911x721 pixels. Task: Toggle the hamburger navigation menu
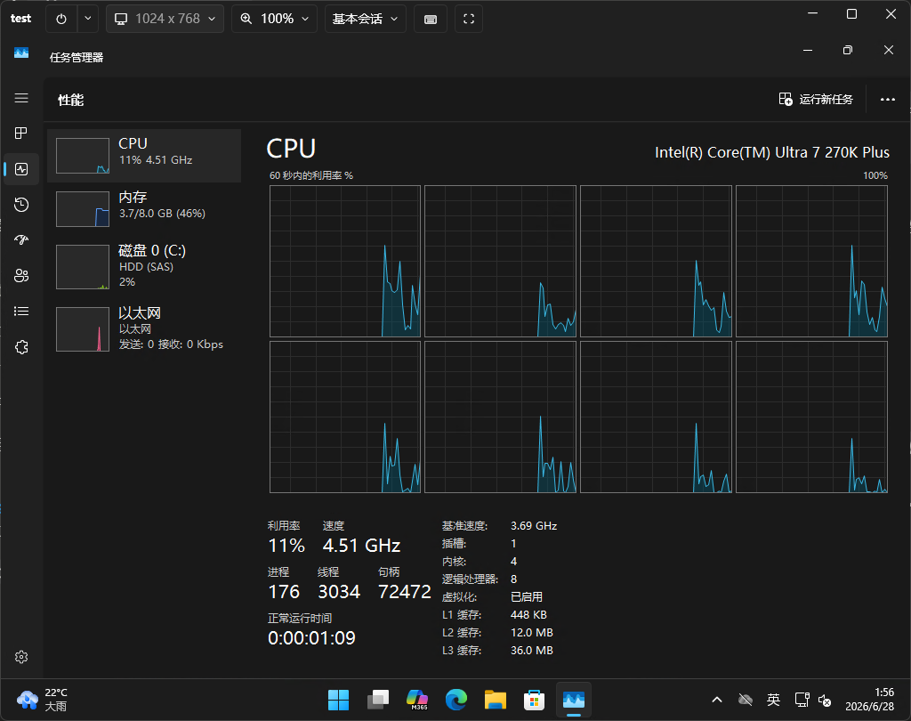point(21,98)
